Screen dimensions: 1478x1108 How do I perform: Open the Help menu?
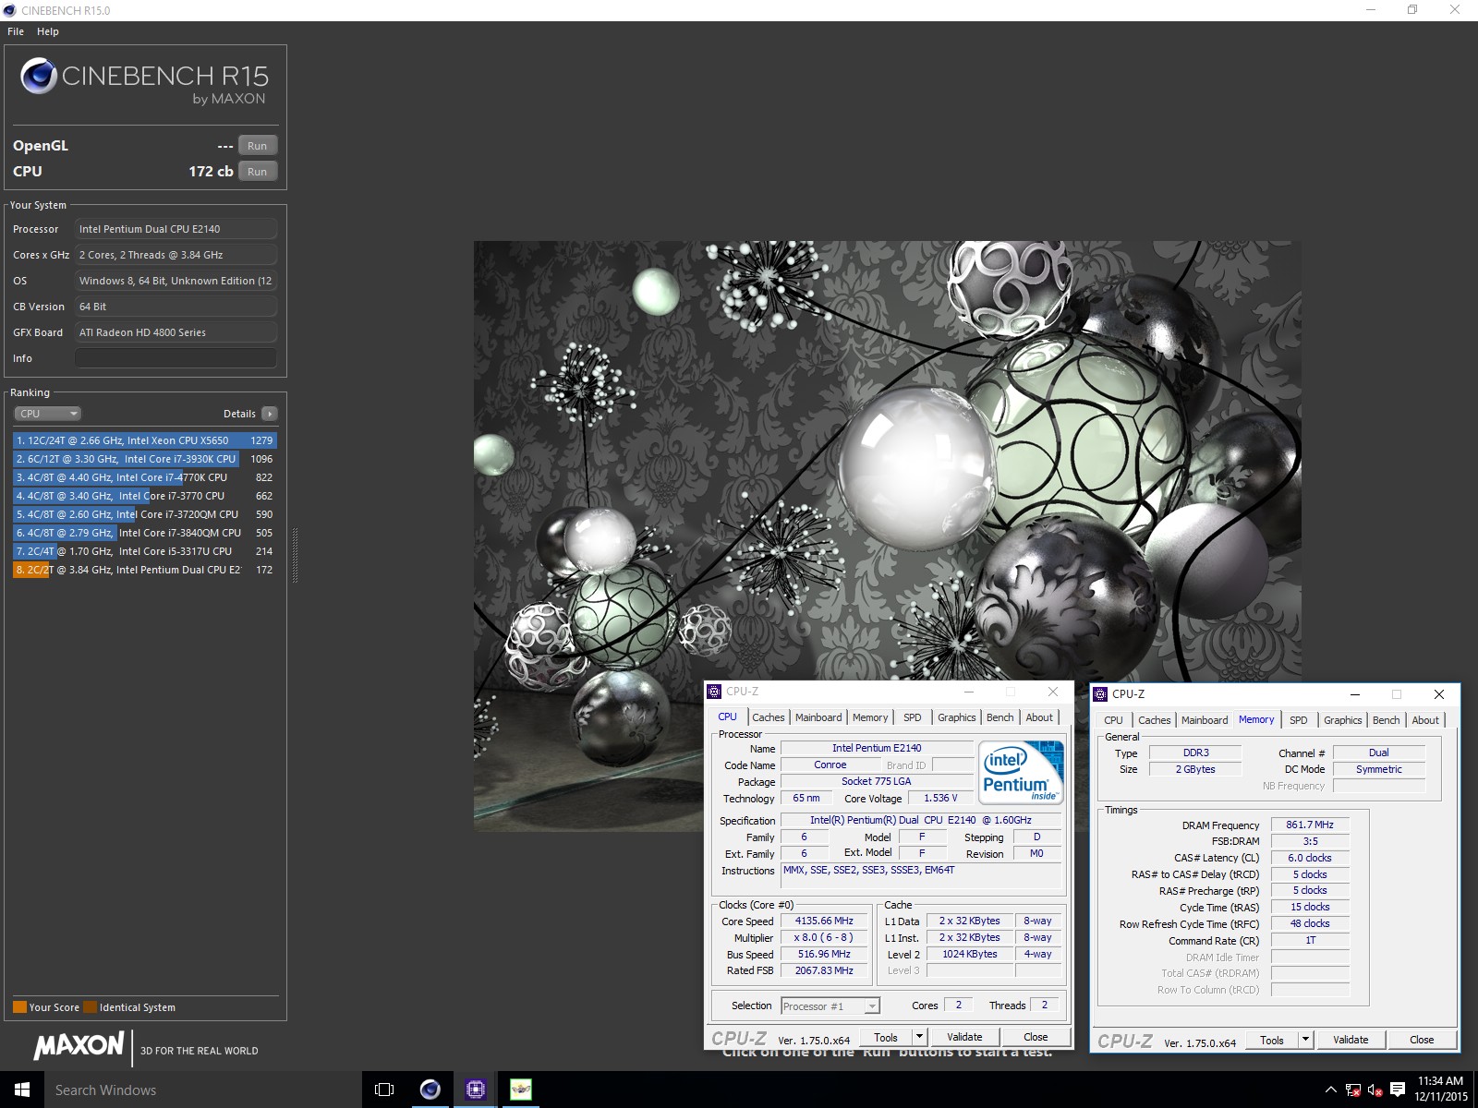tap(48, 31)
